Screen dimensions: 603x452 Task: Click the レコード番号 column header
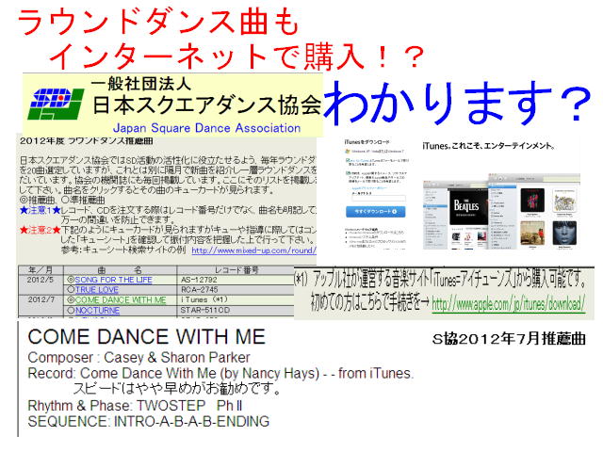(236, 270)
